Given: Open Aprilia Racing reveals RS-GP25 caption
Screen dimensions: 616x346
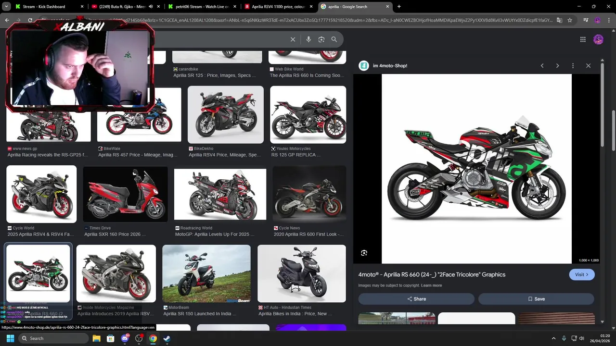Looking at the screenshot, I should (x=48, y=155).
